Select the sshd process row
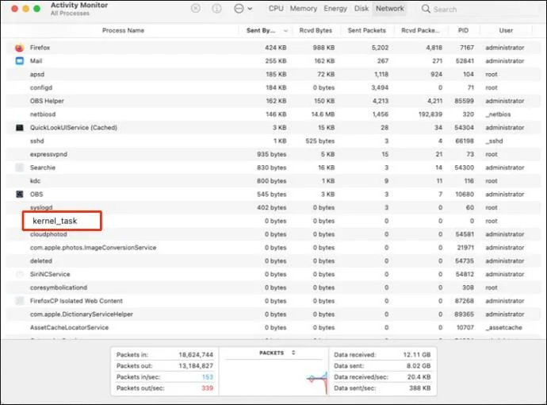Image resolution: width=547 pixels, height=405 pixels. pyautogui.click(x=273, y=141)
